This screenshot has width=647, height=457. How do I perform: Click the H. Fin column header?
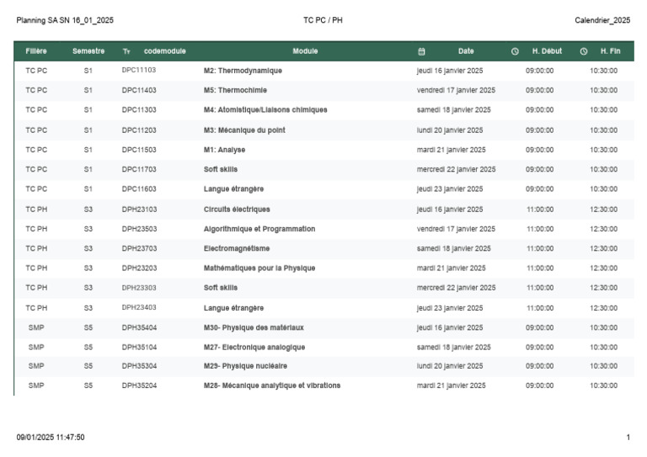click(610, 51)
